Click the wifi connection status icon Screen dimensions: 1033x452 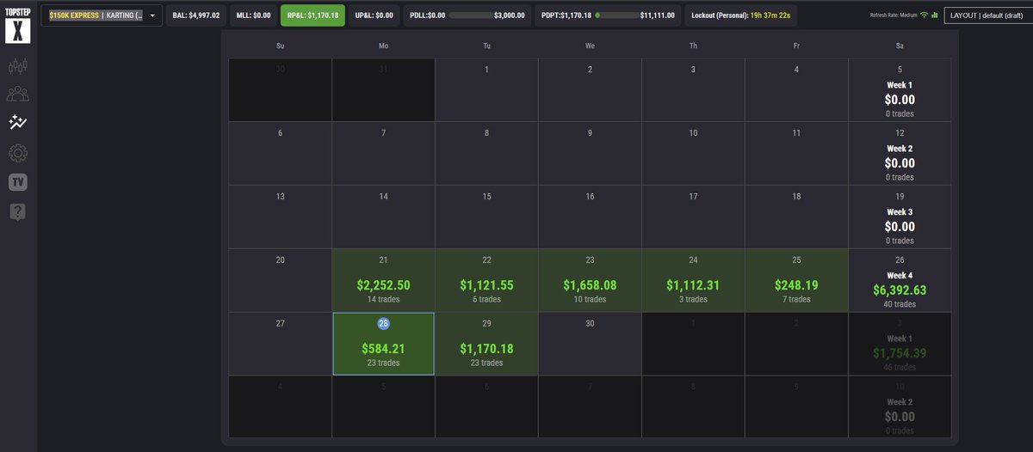(924, 15)
